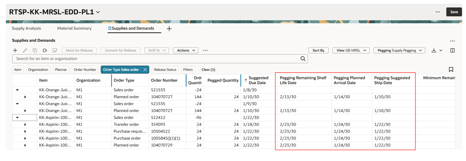The image size is (466, 161).
Task: Click the Save button
Action: [x=454, y=12]
